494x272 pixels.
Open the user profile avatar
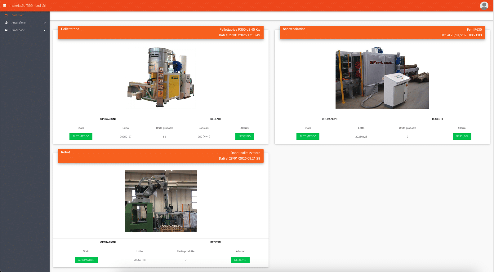484,6
